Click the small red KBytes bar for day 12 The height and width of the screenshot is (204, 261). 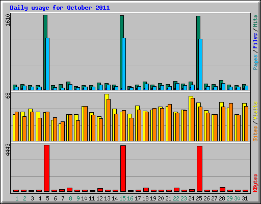pos(100,190)
